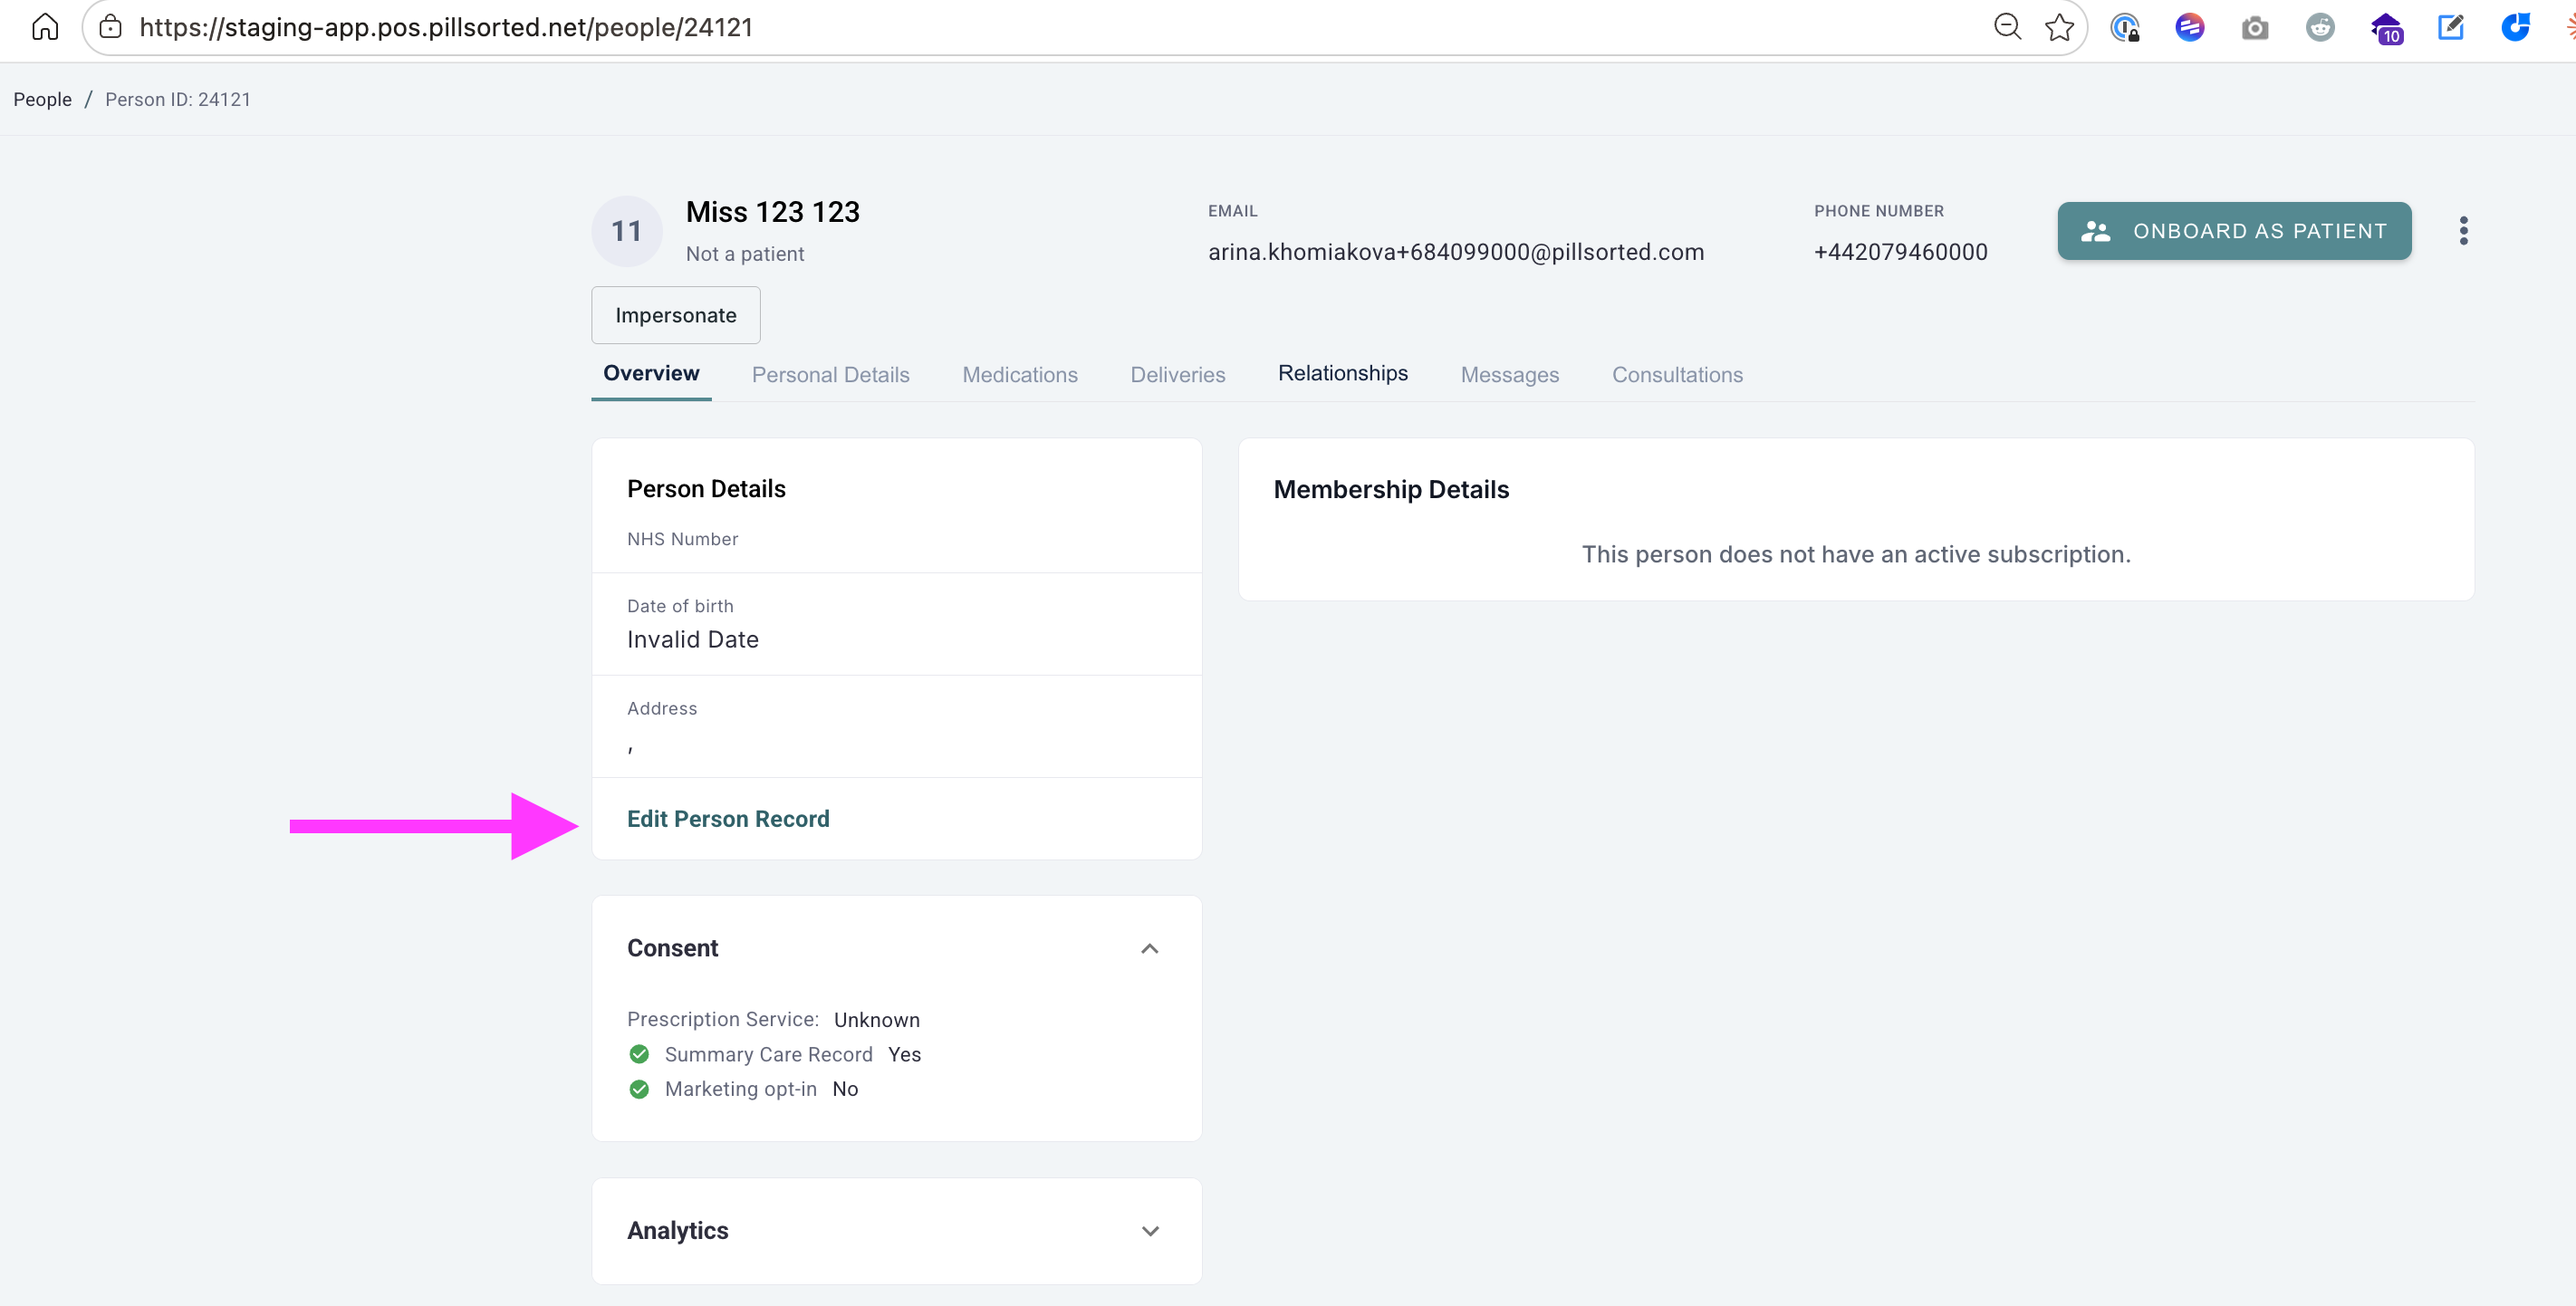Screen dimensions: 2576x1306
Task: Click the browser URL address field
Action: pyautogui.click(x=900, y=27)
